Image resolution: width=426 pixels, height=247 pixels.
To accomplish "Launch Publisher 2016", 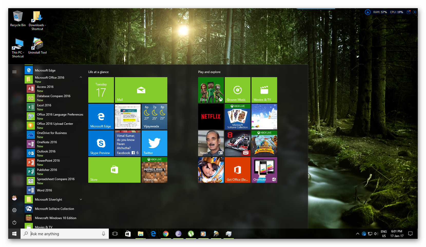I will pos(55,172).
